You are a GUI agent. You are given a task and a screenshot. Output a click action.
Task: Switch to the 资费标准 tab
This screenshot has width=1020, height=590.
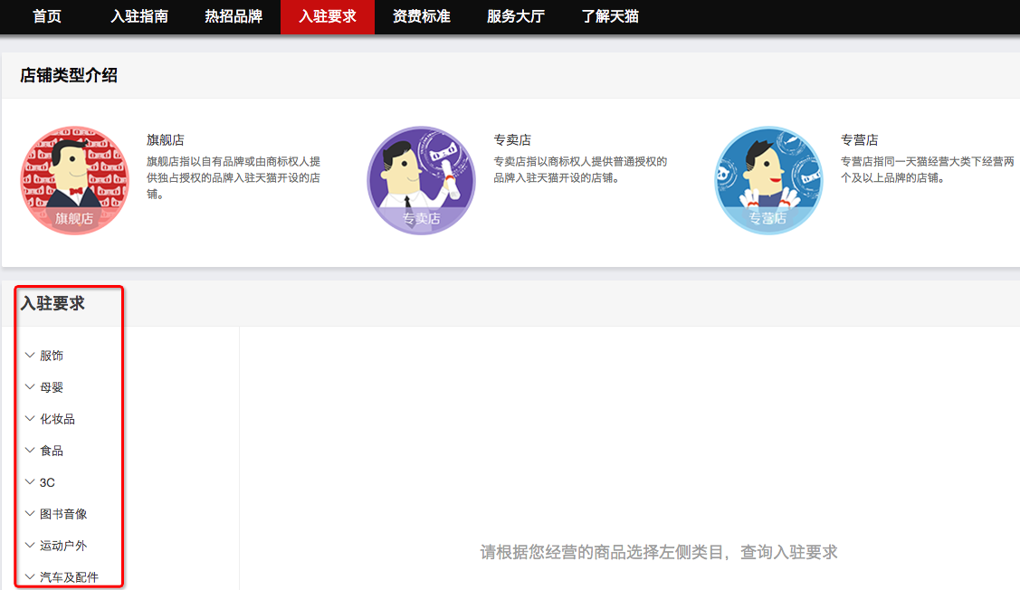(422, 16)
